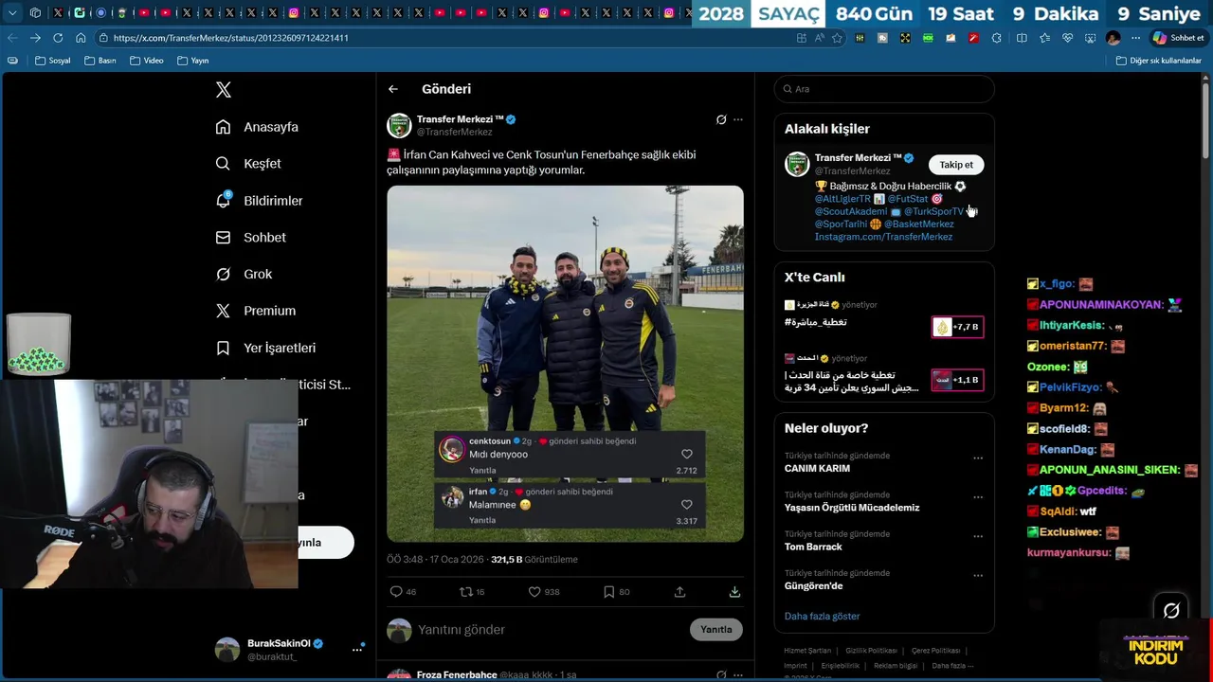Click the Grok icon on the tweet header
The width and height of the screenshot is (1213, 682).
pyautogui.click(x=721, y=119)
